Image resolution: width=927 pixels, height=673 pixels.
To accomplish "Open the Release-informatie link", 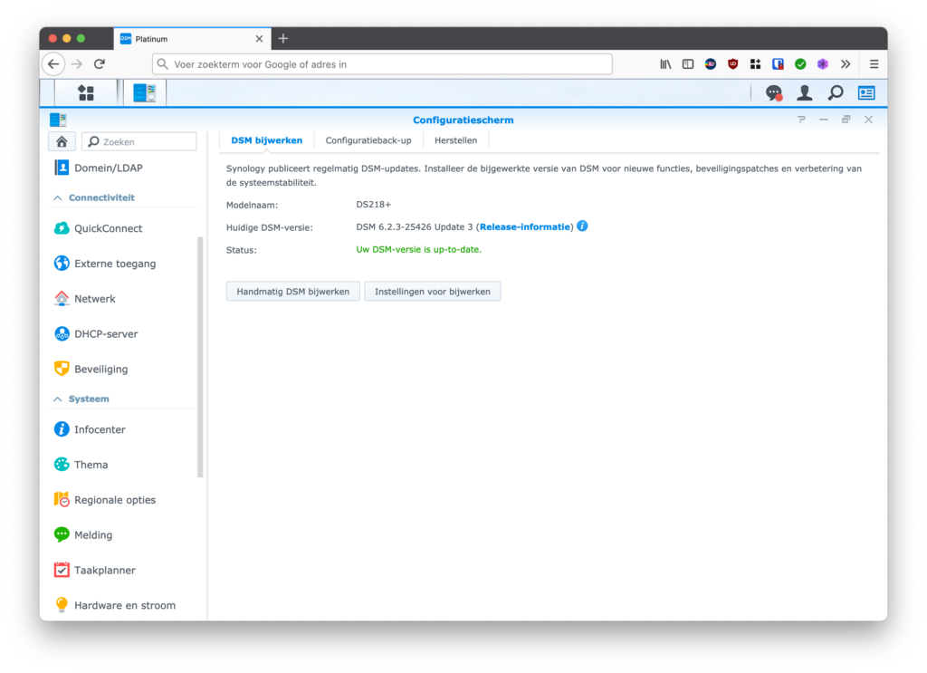I will (x=525, y=226).
